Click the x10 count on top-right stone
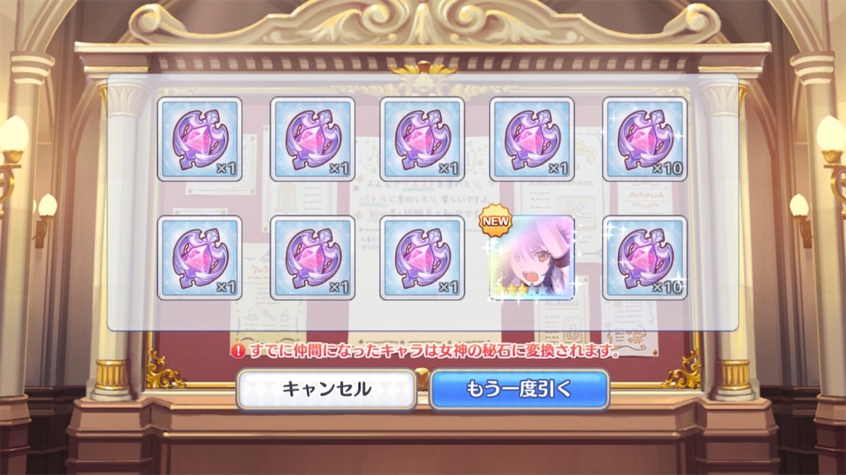846x475 pixels. point(668,168)
